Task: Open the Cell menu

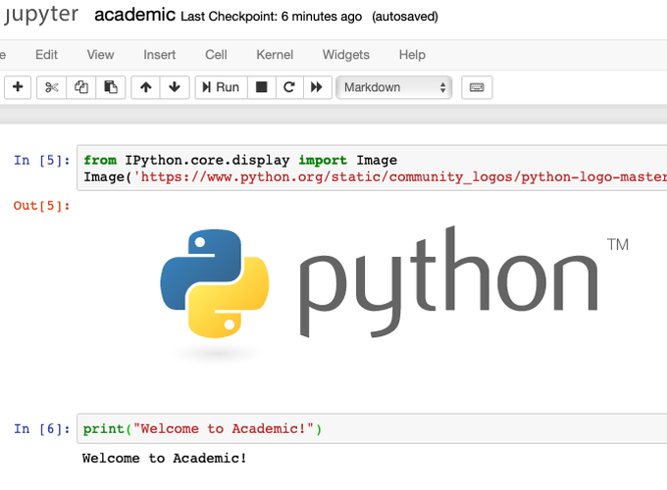Action: 216,55
